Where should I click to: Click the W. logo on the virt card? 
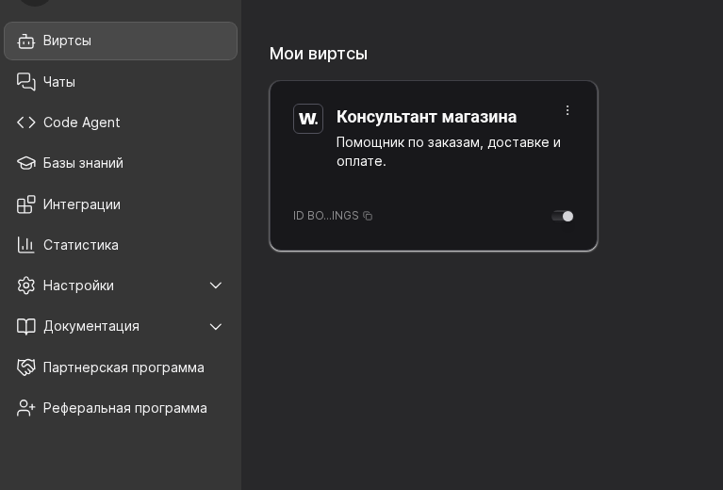[x=308, y=119]
